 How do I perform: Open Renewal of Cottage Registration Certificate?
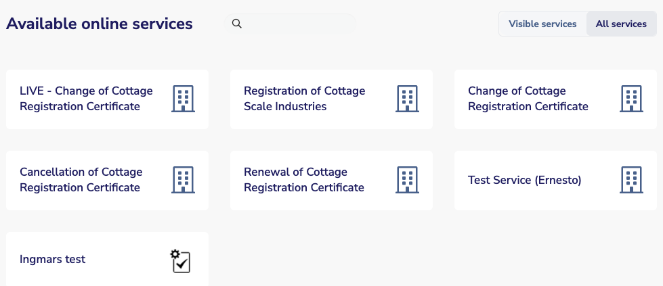[332, 181]
